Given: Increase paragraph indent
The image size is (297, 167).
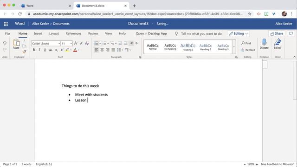Looking at the screenshot, I should [126, 43].
